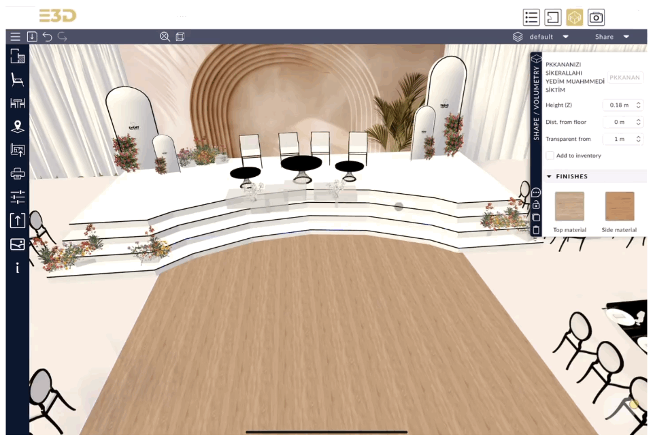
Task: Click the Height (Z) value field
Action: click(618, 105)
